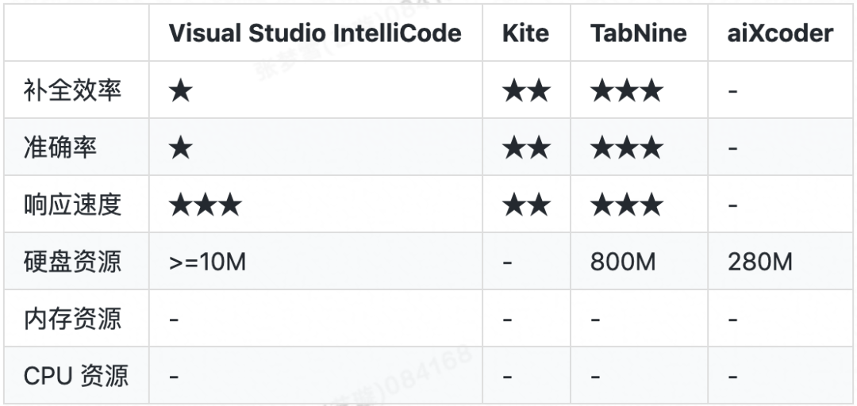Click TabNine's three stars for 响应速度
The height and width of the screenshot is (406, 857).
[x=627, y=205]
